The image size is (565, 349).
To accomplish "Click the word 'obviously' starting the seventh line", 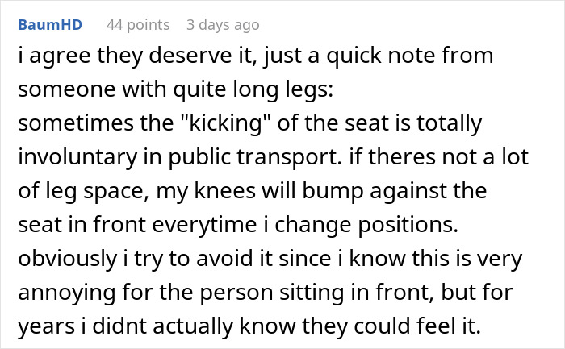I will pos(68,259).
